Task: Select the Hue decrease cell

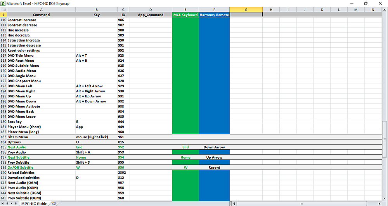Action: click(x=41, y=35)
